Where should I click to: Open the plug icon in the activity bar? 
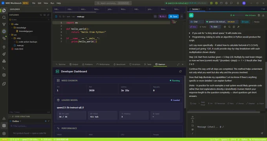click(x=4, y=47)
